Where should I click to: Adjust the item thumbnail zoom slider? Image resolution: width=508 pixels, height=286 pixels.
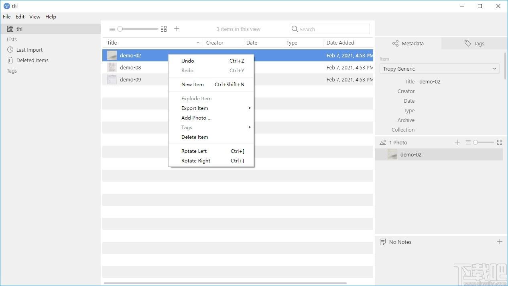pyautogui.click(x=138, y=29)
